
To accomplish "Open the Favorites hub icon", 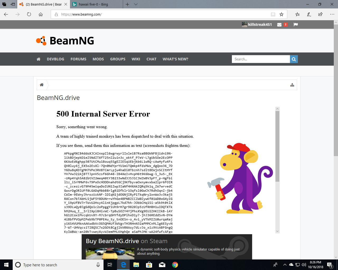I will pyautogui.click(x=297, y=14).
